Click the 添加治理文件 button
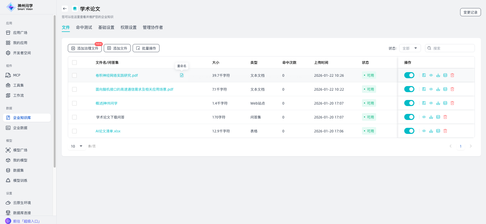This screenshot has height=224, width=486. [x=85, y=48]
